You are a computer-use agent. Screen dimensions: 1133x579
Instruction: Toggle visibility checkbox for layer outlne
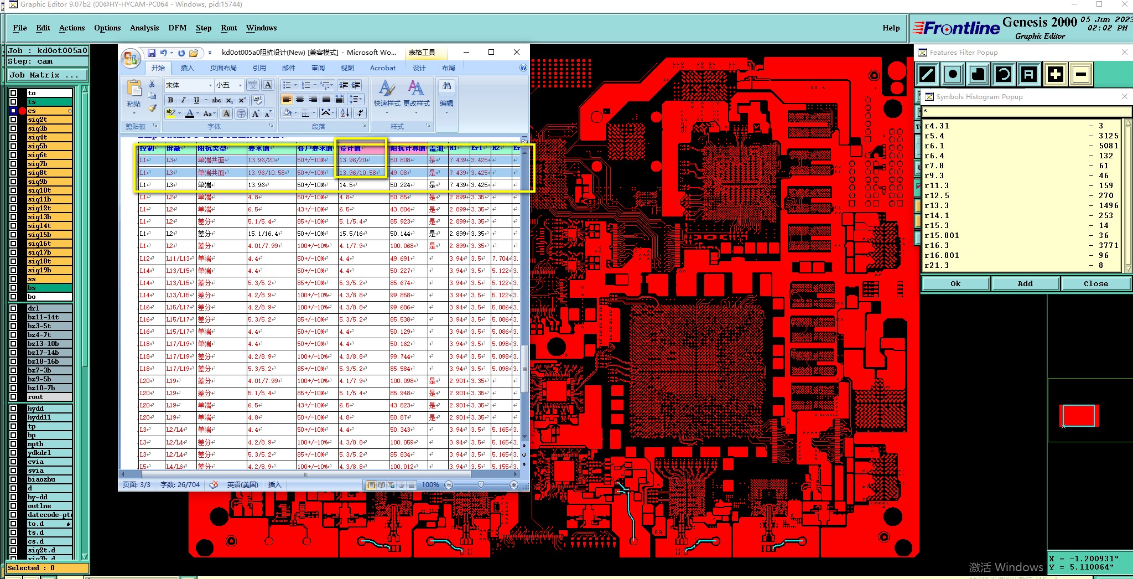(x=13, y=506)
